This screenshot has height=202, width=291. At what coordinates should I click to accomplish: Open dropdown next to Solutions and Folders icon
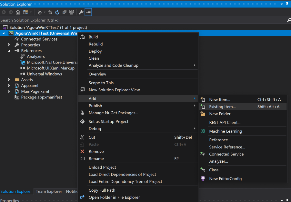point(31,12)
